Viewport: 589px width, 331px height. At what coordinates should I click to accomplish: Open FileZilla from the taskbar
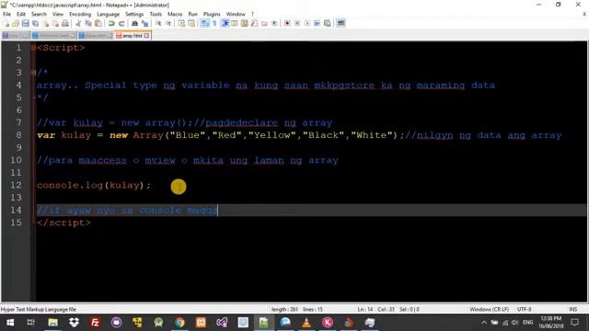95,323
